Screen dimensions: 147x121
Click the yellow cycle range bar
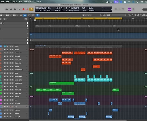[78, 18]
